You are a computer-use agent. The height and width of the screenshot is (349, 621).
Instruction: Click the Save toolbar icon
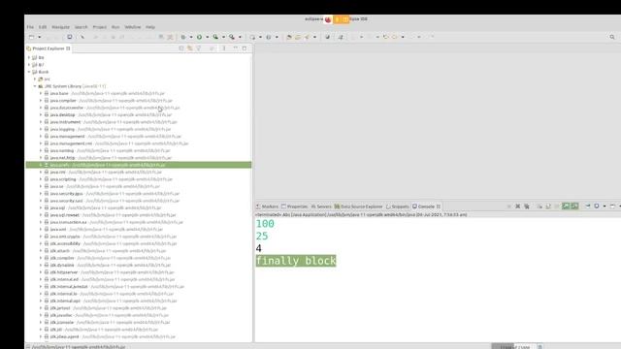click(69, 37)
